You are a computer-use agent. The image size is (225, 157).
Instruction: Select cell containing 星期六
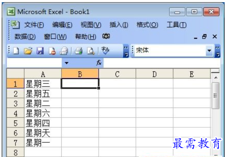43,113
